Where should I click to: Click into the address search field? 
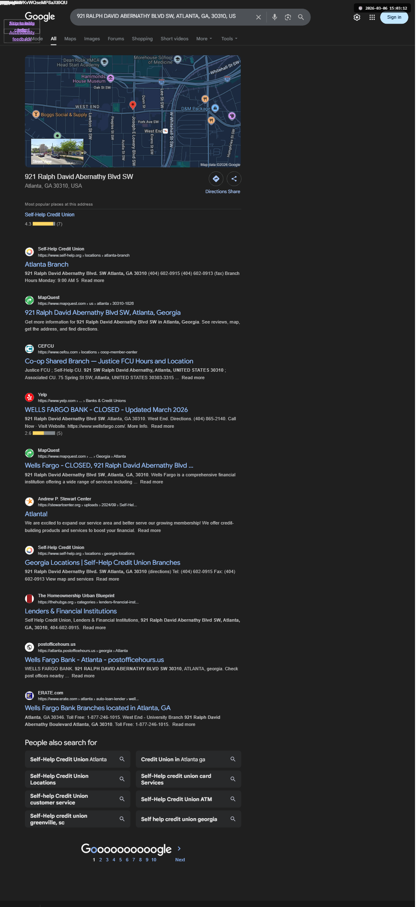[x=162, y=17]
